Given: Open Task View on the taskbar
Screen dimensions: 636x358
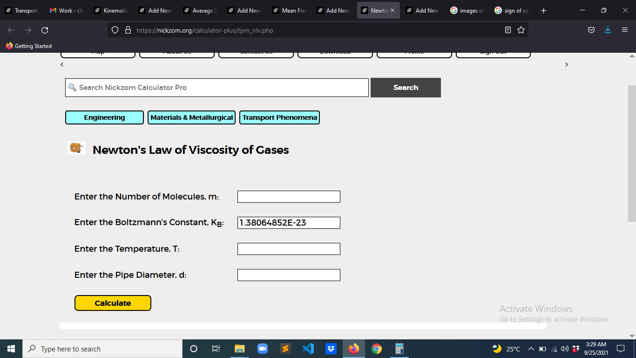Looking at the screenshot, I should [x=216, y=349].
